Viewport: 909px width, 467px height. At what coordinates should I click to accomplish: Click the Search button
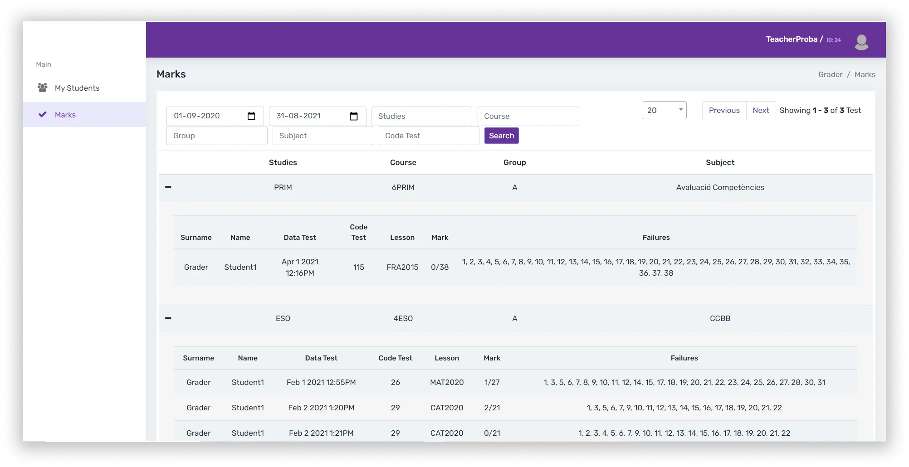[x=501, y=136]
